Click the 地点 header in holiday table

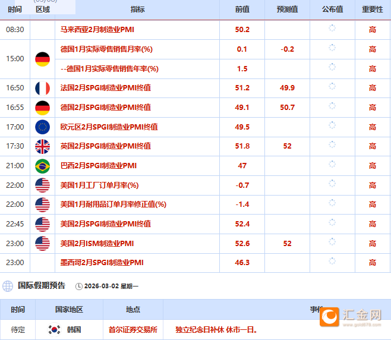click(133, 310)
